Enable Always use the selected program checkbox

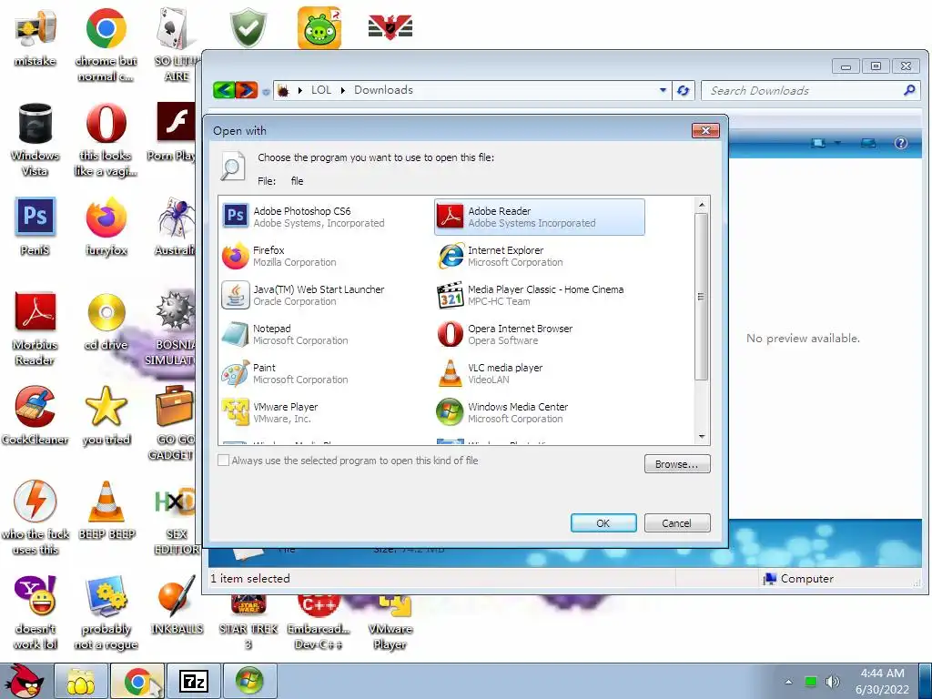pyautogui.click(x=224, y=461)
